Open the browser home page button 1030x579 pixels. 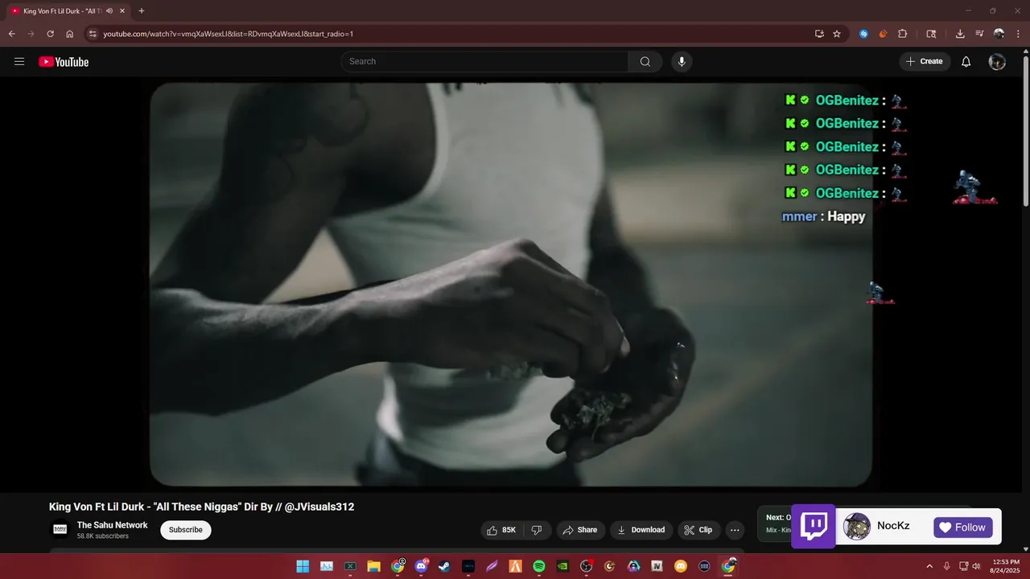pos(69,34)
